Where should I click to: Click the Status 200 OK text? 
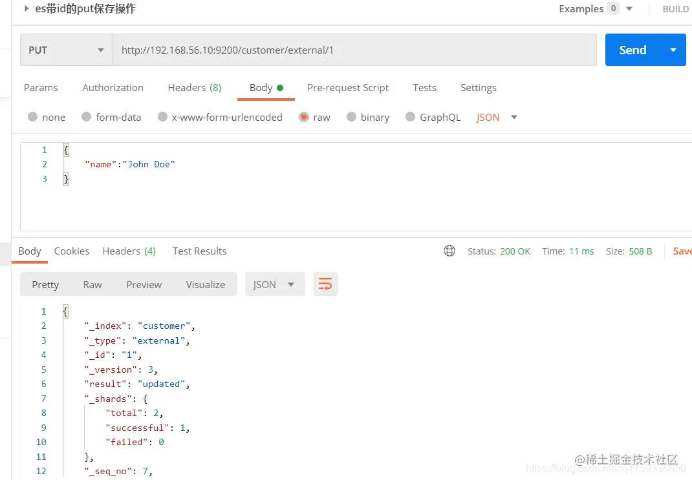[499, 251]
